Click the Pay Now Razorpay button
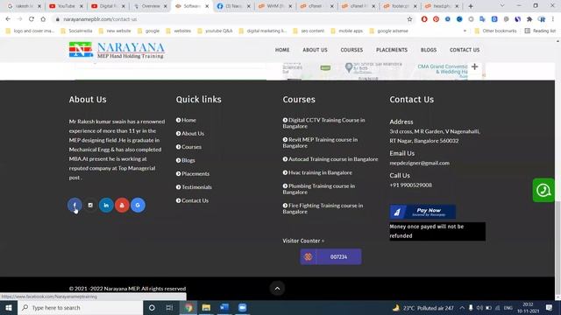The height and width of the screenshot is (315, 561). tap(423, 212)
